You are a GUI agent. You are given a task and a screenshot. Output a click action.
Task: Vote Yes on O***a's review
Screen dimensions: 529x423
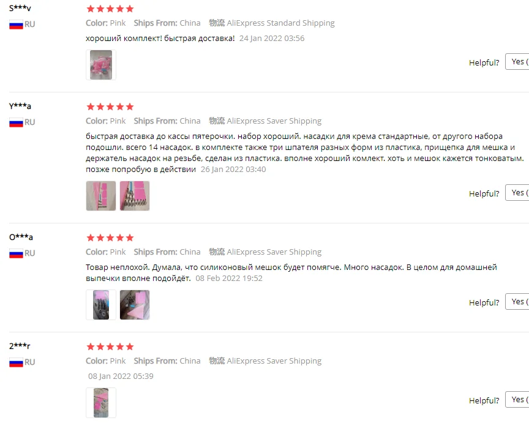tap(517, 302)
